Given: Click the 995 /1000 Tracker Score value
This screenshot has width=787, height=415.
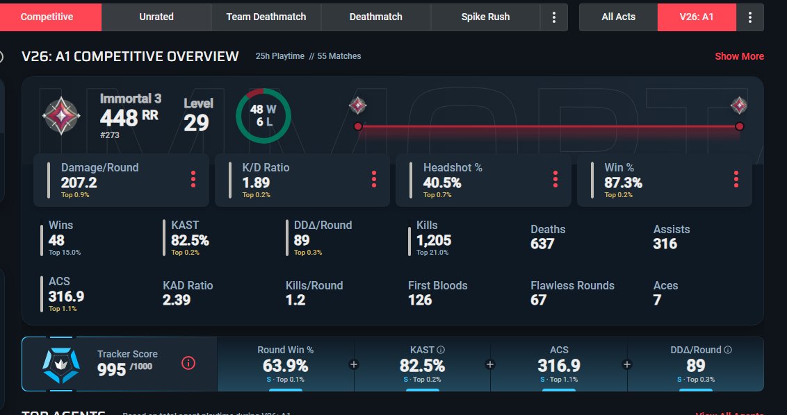Looking at the screenshot, I should click(x=124, y=369).
